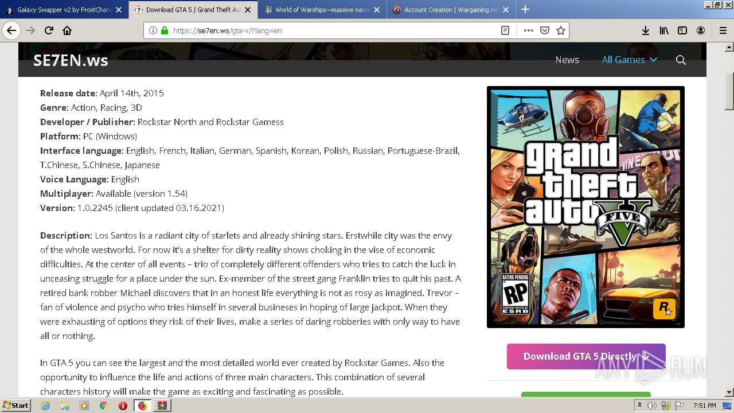Open the Firefox downloads panel
734x413 pixels.
point(646,30)
